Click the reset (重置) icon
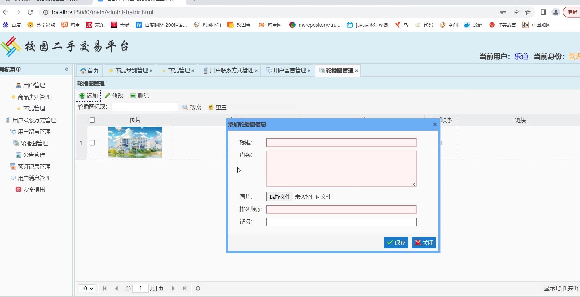Image resolution: width=580 pixels, height=297 pixels. 211,107
